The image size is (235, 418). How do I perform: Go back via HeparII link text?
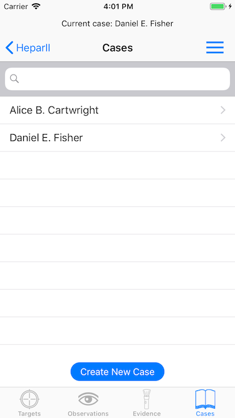point(33,48)
